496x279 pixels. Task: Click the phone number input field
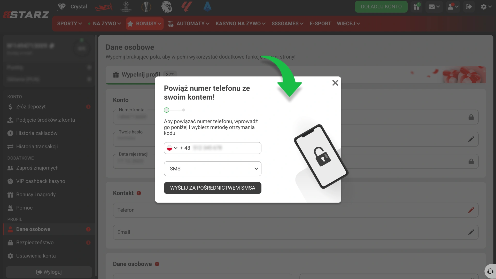[x=212, y=148]
